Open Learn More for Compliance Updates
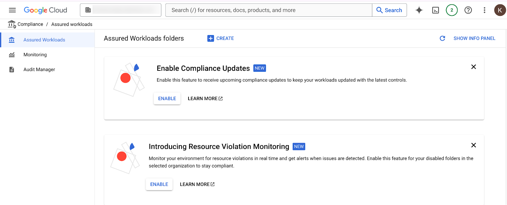This screenshot has height=205, width=507. pos(205,99)
